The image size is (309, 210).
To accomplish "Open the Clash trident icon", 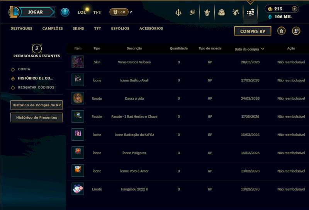I will [178, 12].
